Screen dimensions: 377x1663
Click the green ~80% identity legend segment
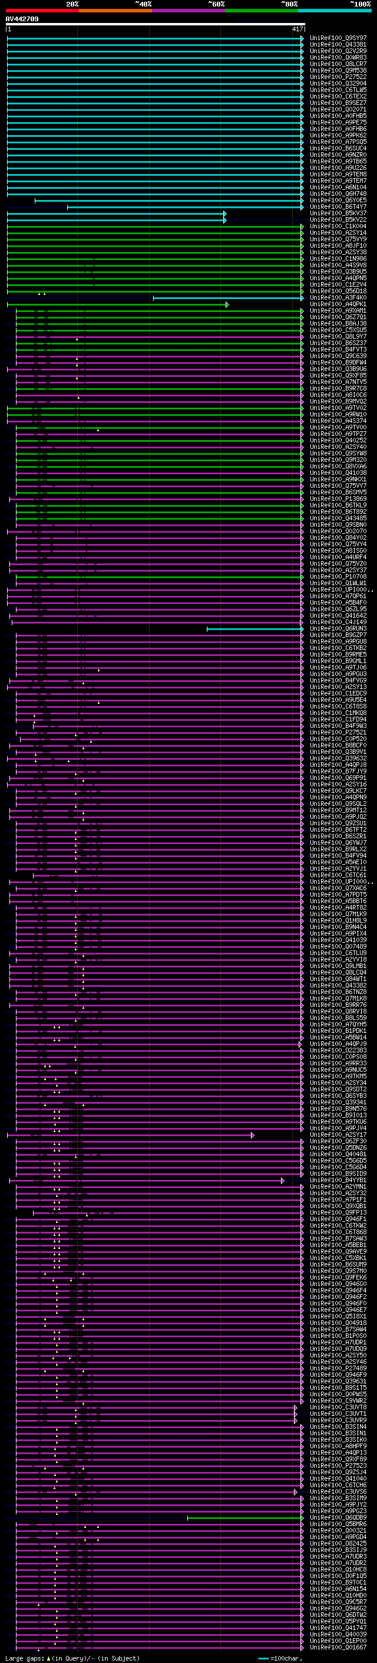(262, 11)
